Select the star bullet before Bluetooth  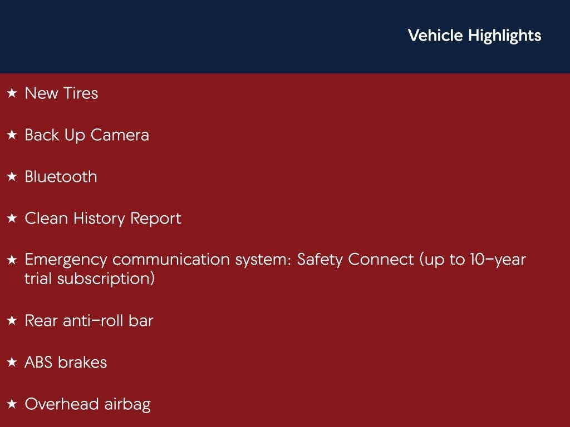[x=12, y=177]
